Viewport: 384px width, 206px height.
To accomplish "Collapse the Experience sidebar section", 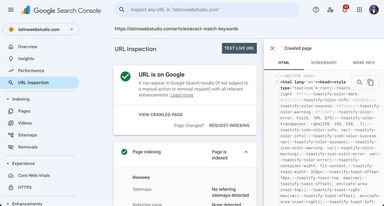I will click(x=8, y=163).
